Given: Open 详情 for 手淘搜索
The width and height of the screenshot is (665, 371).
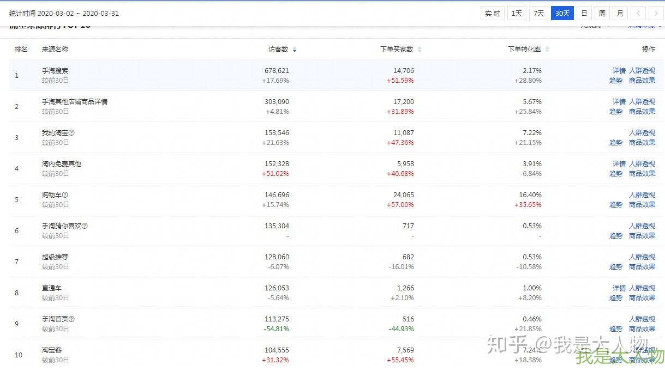Looking at the screenshot, I should 619,71.
